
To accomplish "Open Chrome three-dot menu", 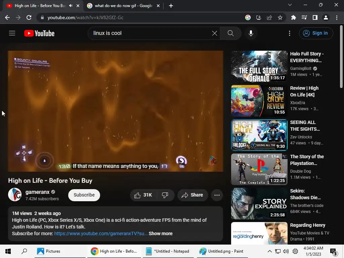I will [337, 17].
